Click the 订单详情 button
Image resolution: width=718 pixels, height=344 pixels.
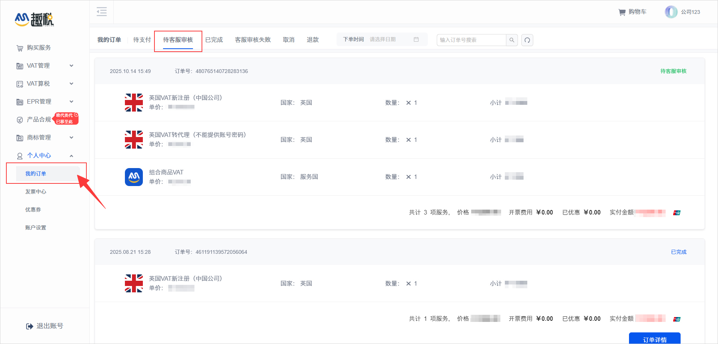(655, 339)
